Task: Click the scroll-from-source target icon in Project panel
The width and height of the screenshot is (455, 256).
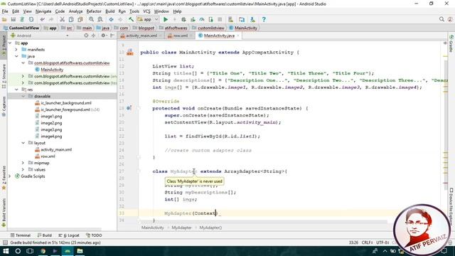Action: pos(86,36)
